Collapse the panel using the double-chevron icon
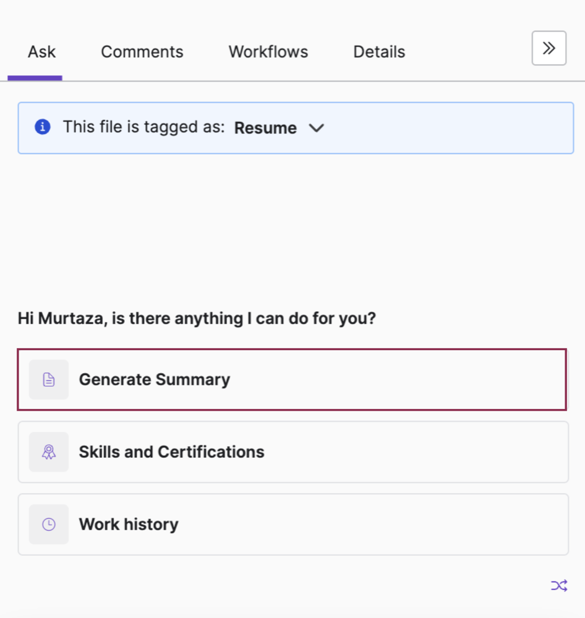This screenshot has width=585, height=618. tap(549, 48)
